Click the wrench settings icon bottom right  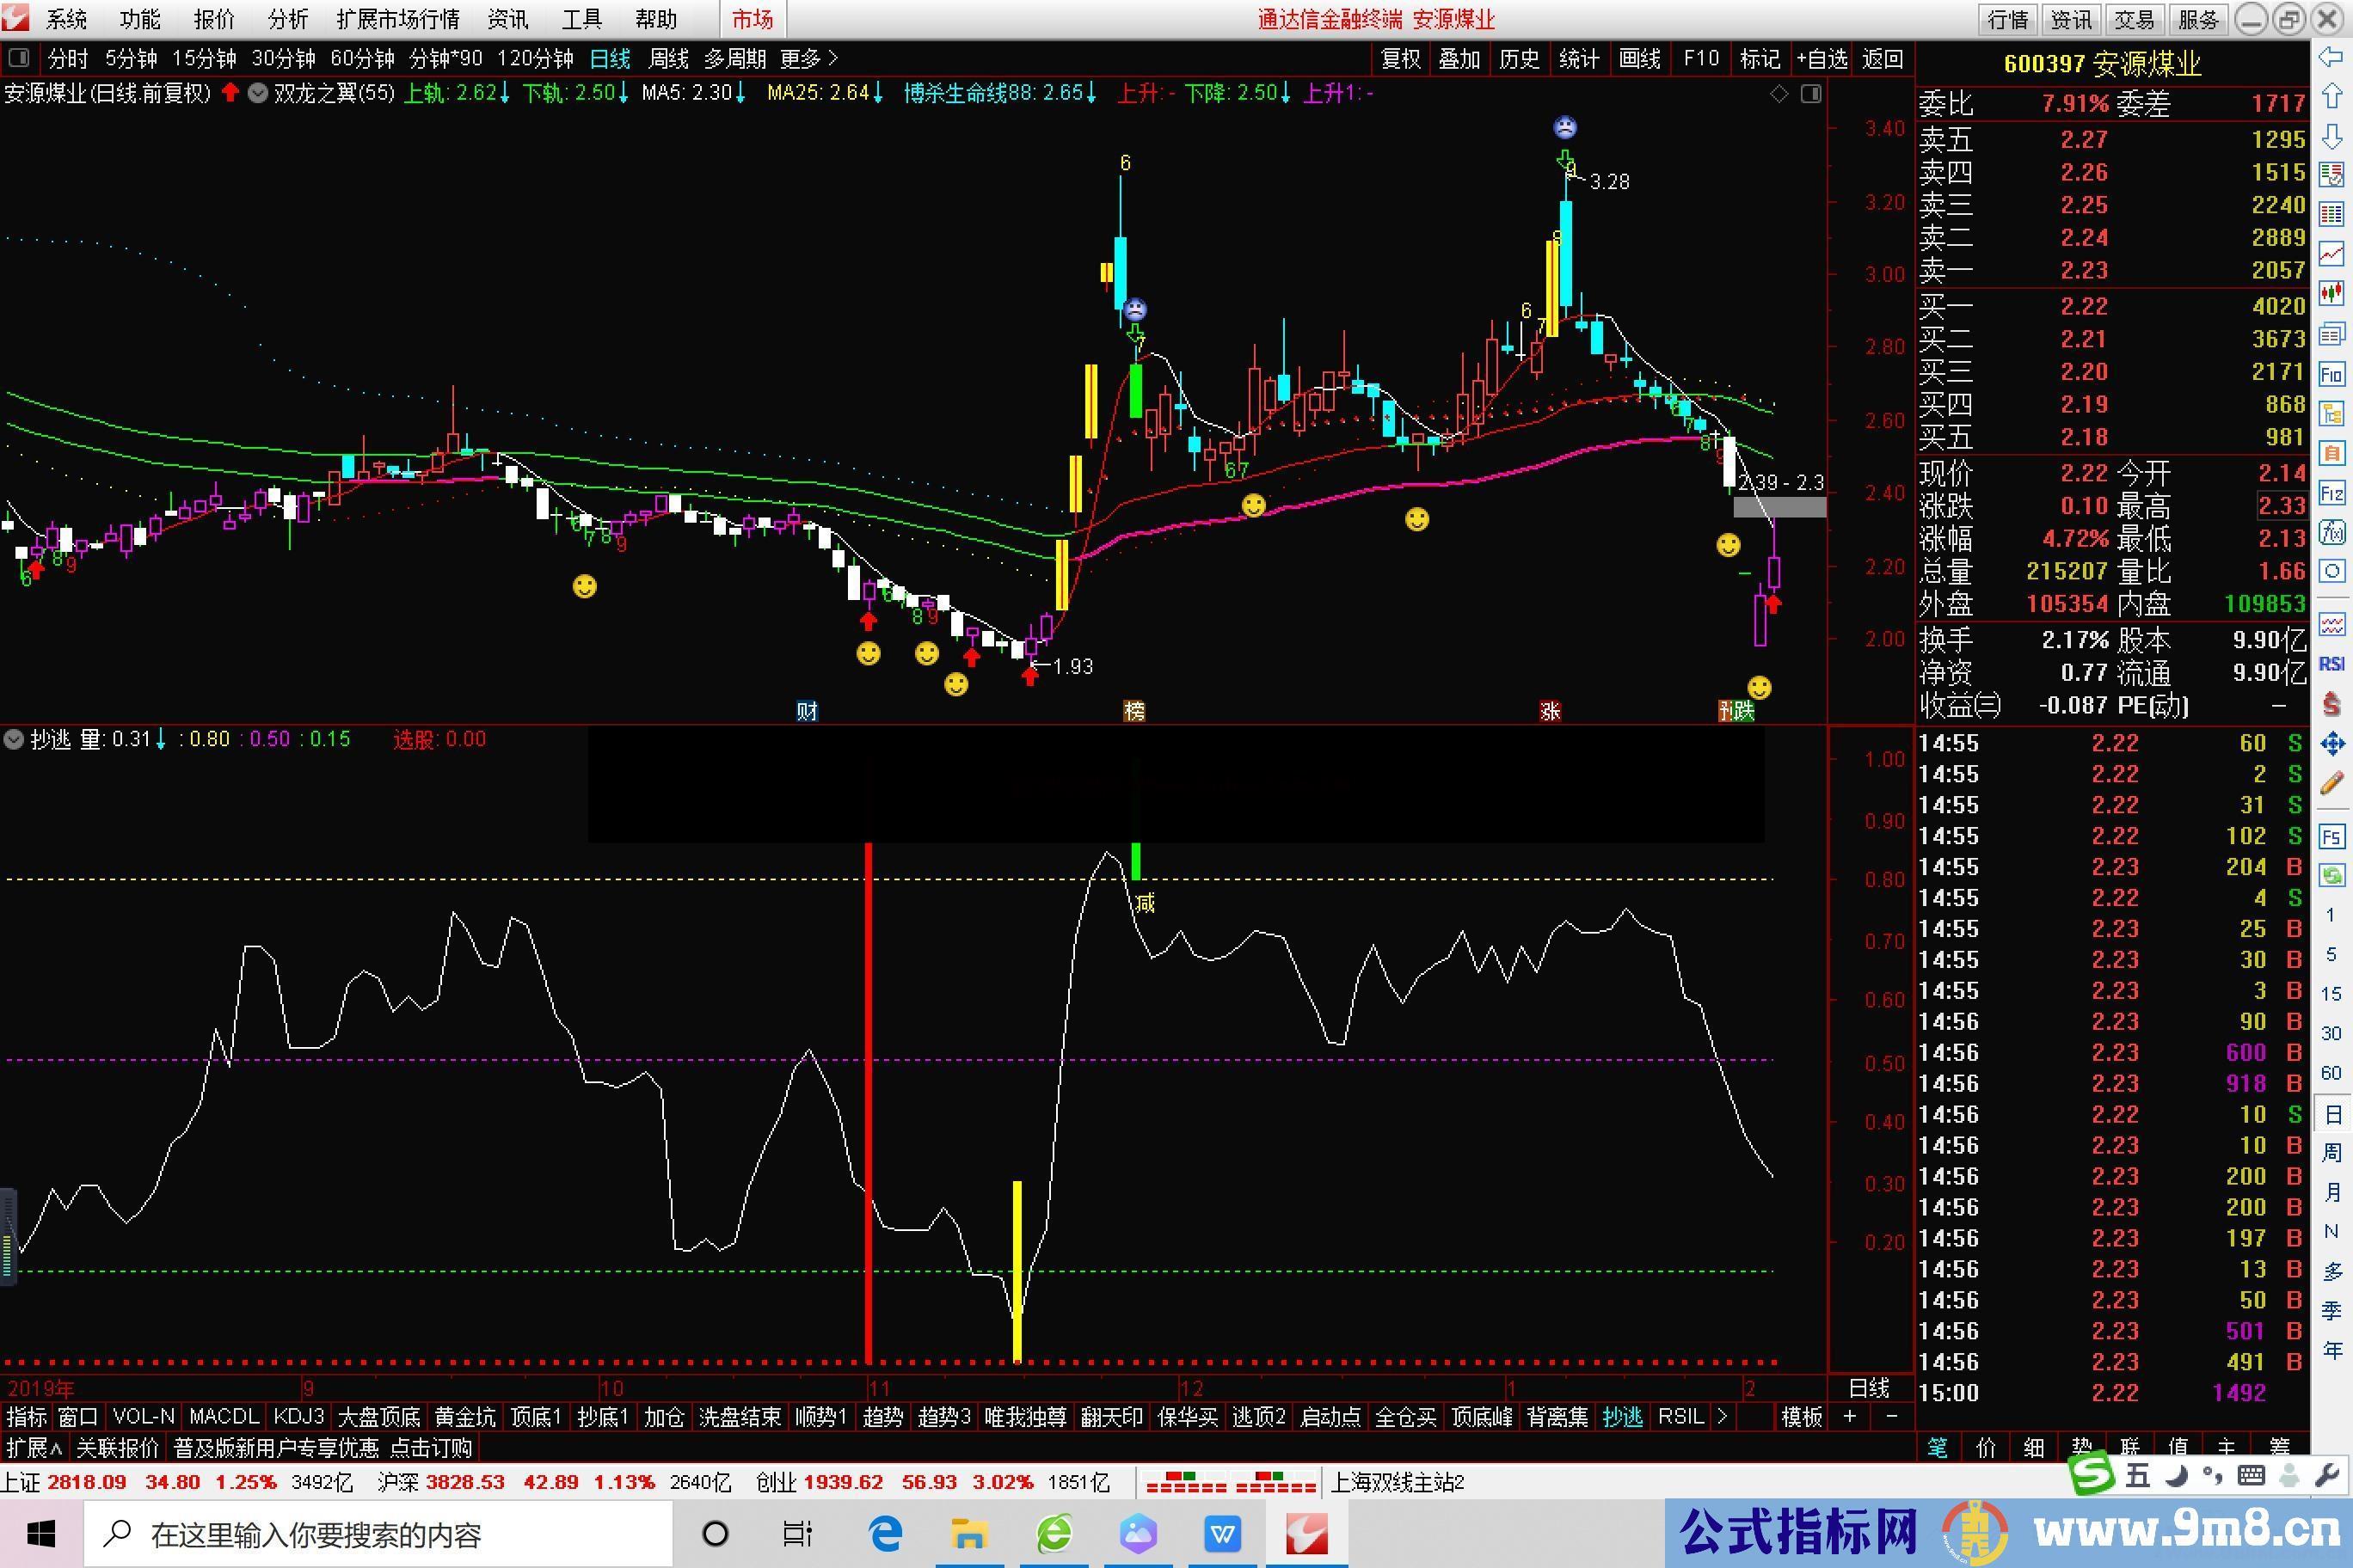point(2327,1475)
